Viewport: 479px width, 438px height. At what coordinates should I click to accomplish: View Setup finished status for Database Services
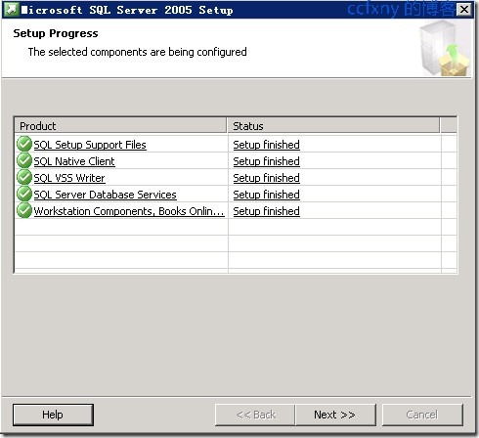(266, 195)
